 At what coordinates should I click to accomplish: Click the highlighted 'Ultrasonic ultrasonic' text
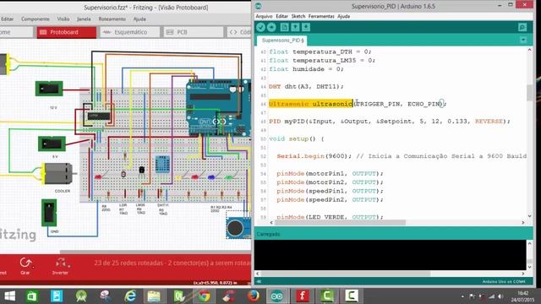click(310, 104)
